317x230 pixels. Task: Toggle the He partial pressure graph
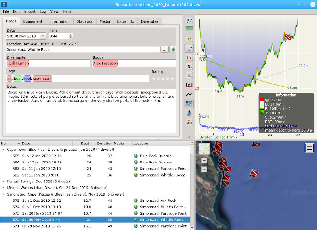[189, 57]
